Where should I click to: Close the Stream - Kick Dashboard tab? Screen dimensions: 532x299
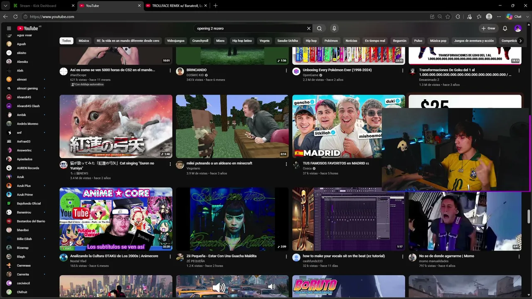click(x=73, y=6)
